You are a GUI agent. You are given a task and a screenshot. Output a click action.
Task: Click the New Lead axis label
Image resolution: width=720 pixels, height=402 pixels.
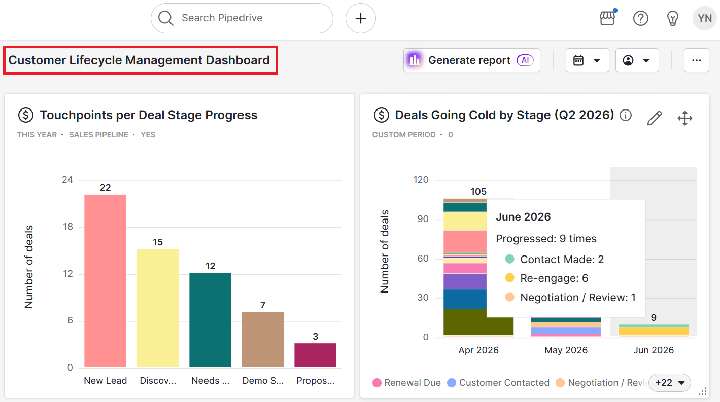point(106,381)
